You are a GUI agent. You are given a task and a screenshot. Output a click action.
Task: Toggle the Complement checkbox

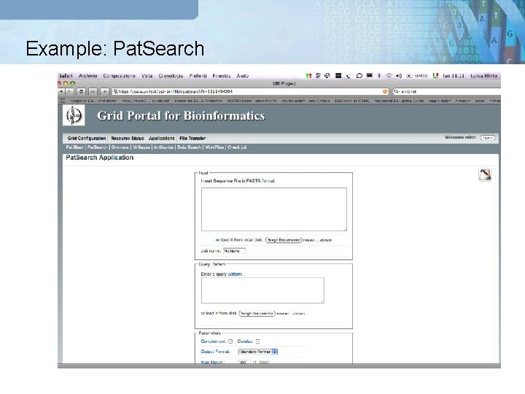230,341
